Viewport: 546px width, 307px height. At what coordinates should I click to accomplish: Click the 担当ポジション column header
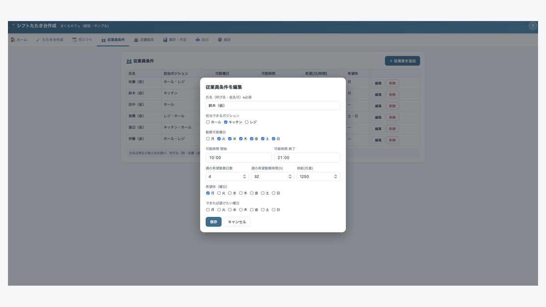tap(187, 73)
